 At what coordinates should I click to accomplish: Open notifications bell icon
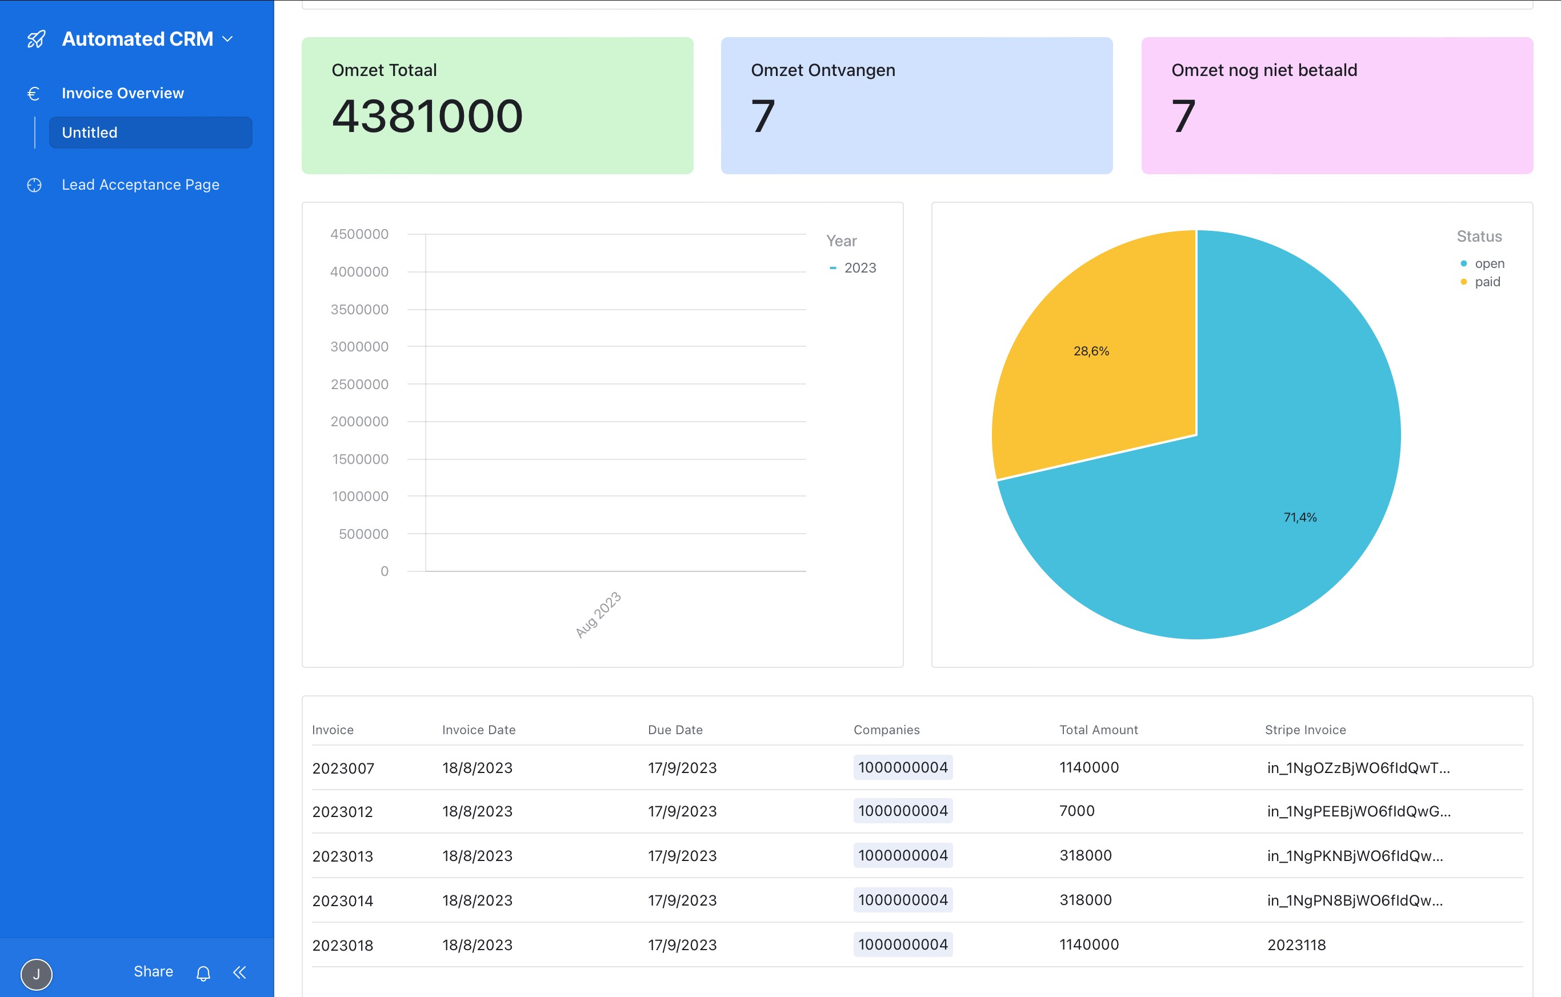[203, 972]
